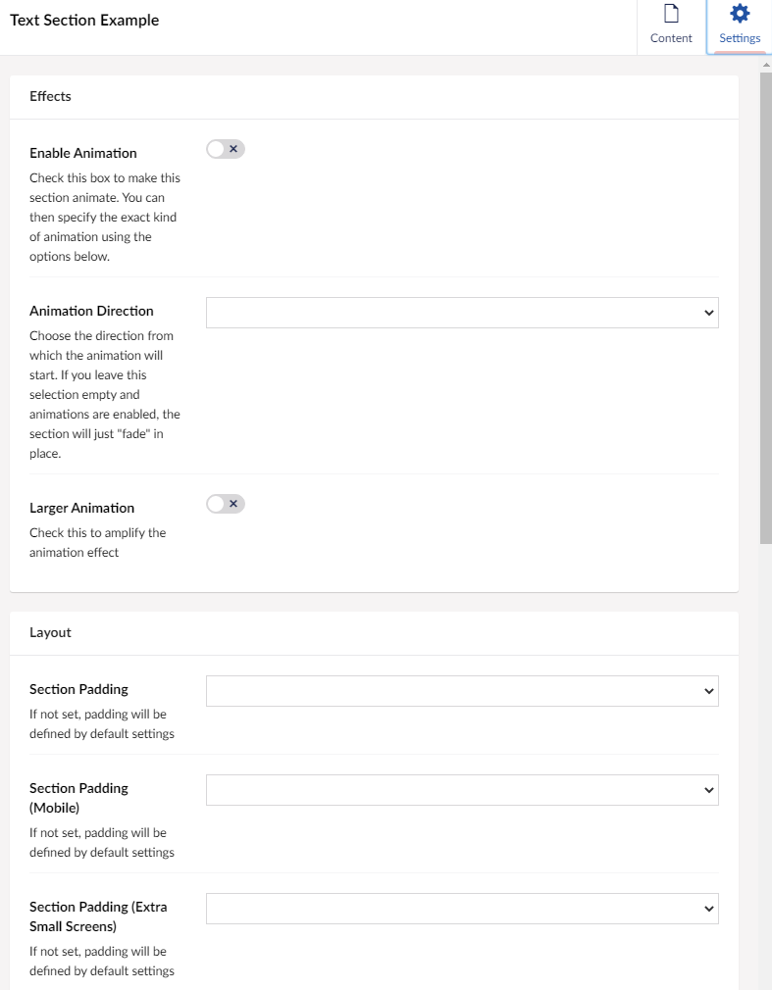Click the scrollbar up arrow
Screen dimensions: 772x990
coord(766,65)
